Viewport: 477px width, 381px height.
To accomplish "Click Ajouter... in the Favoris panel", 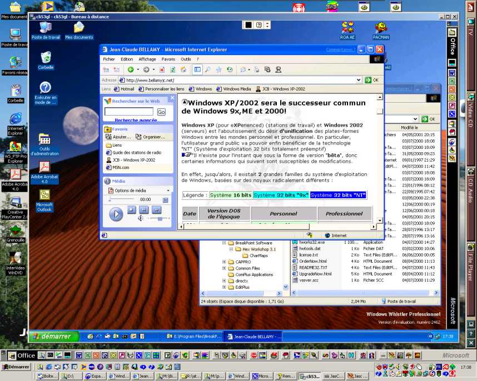I will [118, 137].
